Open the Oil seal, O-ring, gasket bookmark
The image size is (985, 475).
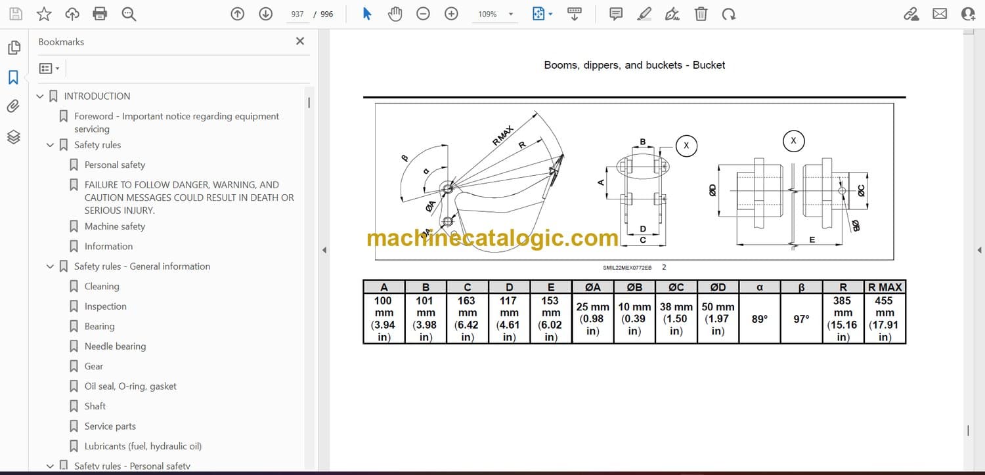pos(131,386)
